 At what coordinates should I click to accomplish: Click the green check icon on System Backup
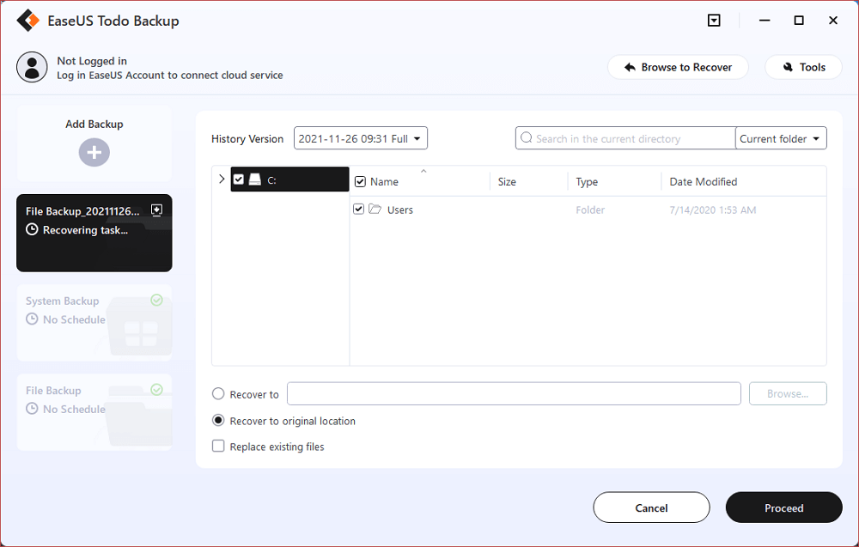click(x=156, y=300)
